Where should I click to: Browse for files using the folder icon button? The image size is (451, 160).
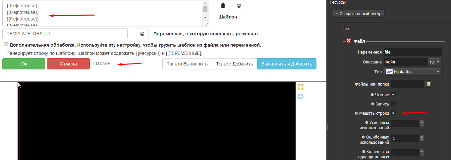[x=428, y=84]
